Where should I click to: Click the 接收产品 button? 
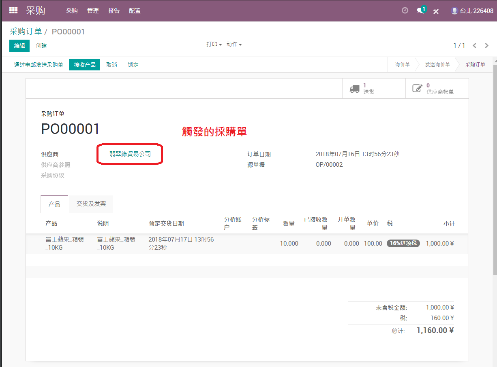pos(84,65)
